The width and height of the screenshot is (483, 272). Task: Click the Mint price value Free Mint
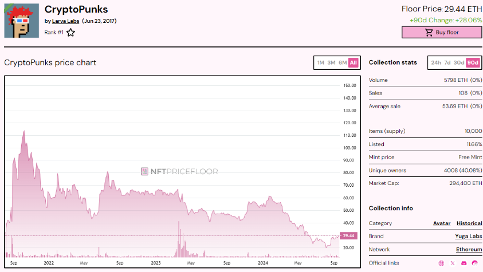click(470, 157)
